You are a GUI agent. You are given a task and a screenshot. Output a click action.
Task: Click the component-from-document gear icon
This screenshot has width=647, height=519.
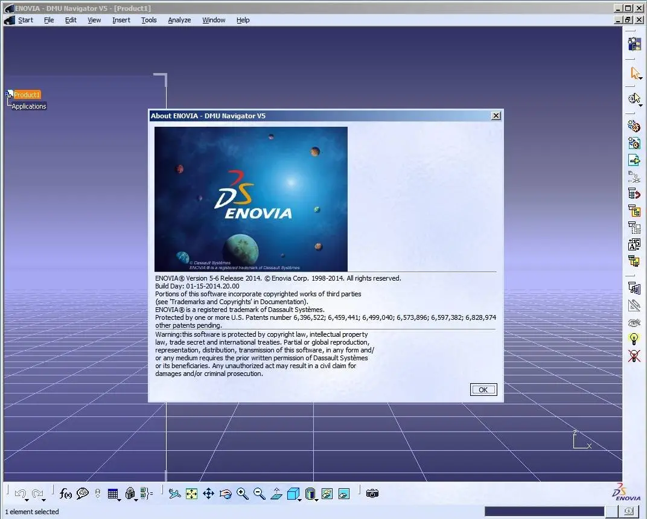click(634, 143)
